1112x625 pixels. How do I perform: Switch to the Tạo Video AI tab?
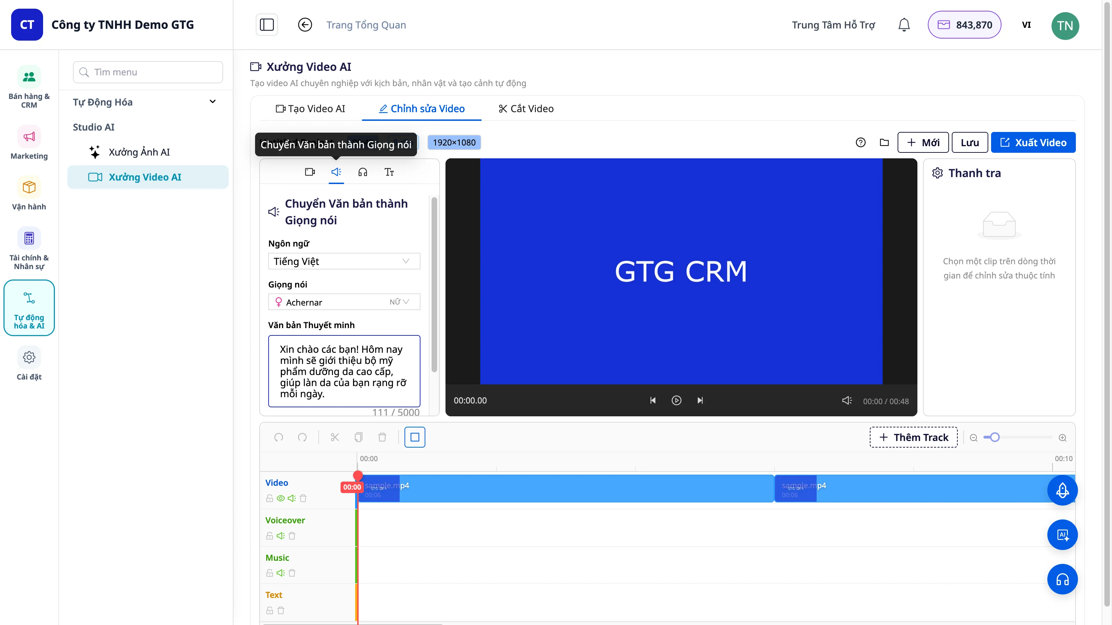(310, 109)
